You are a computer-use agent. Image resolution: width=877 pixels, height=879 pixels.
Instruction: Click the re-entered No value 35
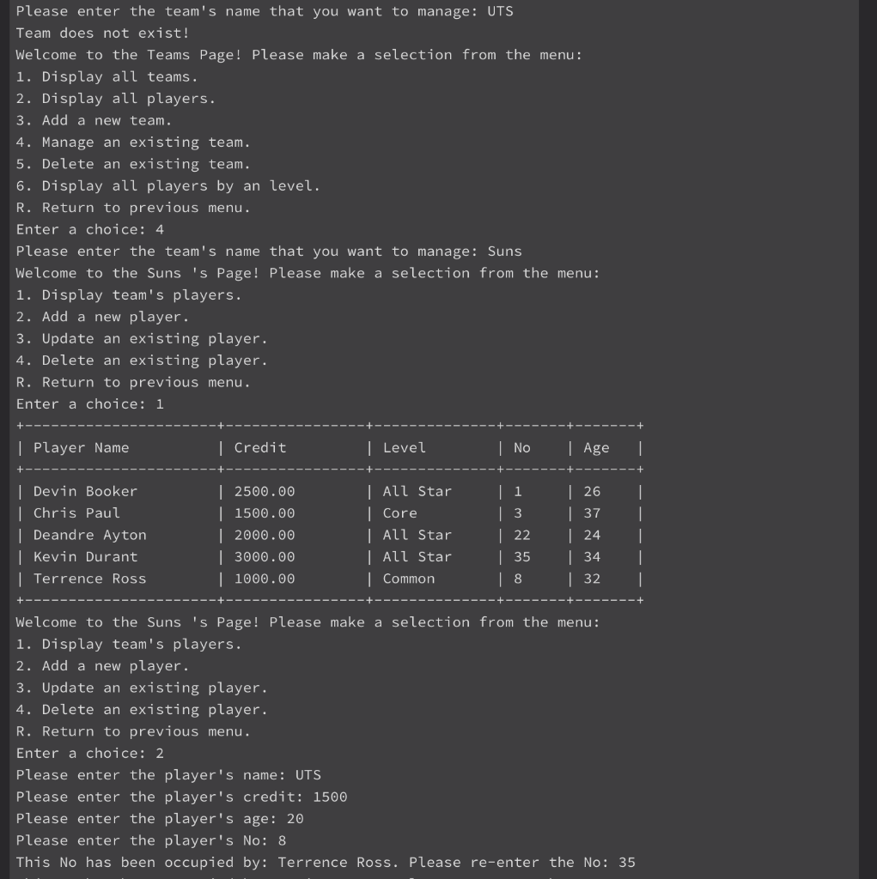[627, 863]
